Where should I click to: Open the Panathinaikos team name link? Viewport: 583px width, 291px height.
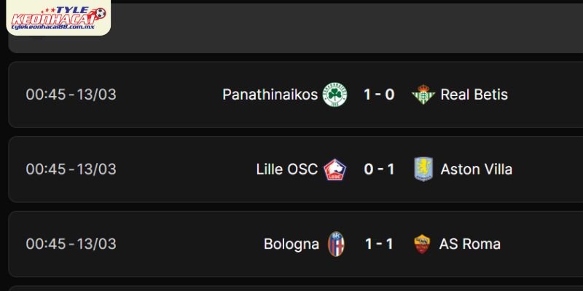(270, 95)
